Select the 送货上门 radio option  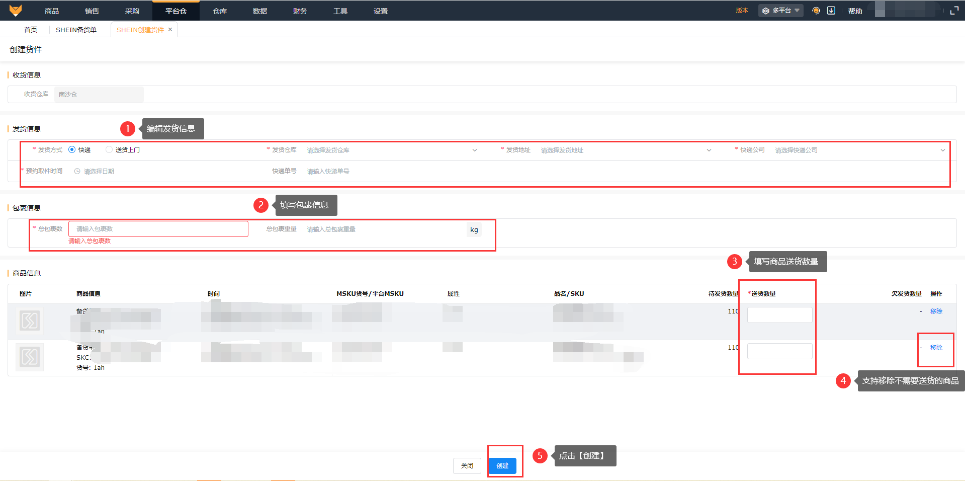tap(109, 149)
